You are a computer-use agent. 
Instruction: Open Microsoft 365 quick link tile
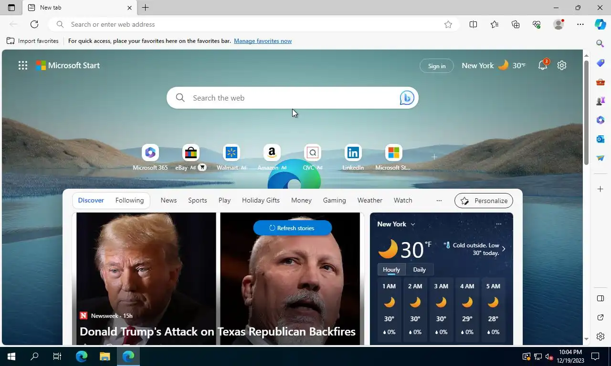coord(150,158)
